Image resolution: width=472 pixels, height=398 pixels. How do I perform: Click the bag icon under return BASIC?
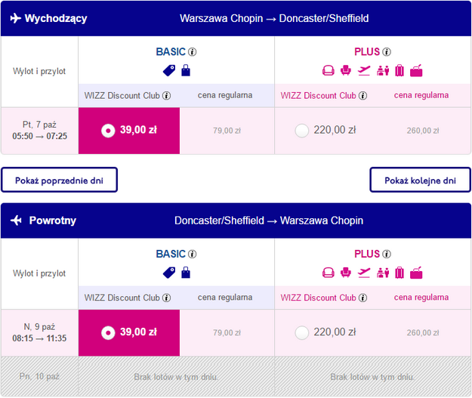(x=185, y=273)
